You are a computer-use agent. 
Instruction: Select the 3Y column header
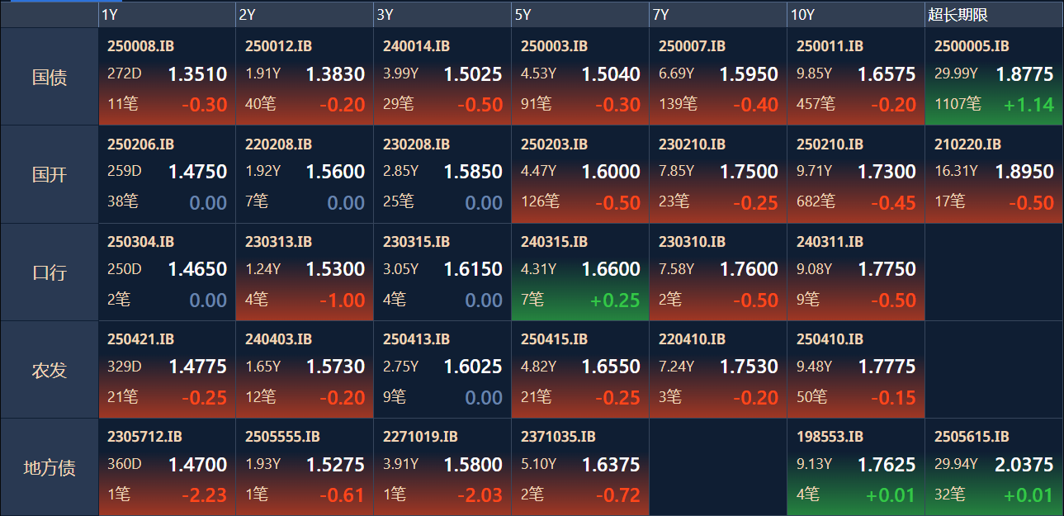(442, 15)
